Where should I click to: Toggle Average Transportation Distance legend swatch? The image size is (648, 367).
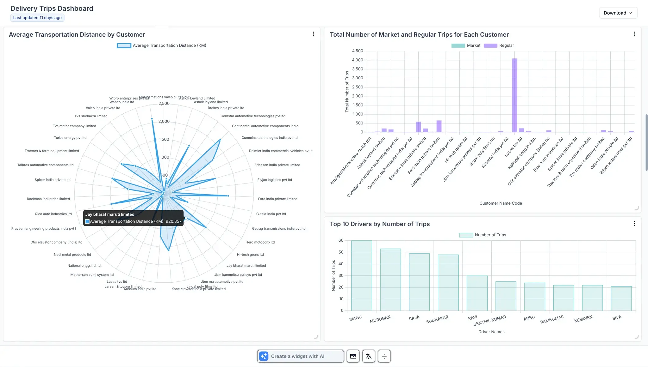point(124,45)
